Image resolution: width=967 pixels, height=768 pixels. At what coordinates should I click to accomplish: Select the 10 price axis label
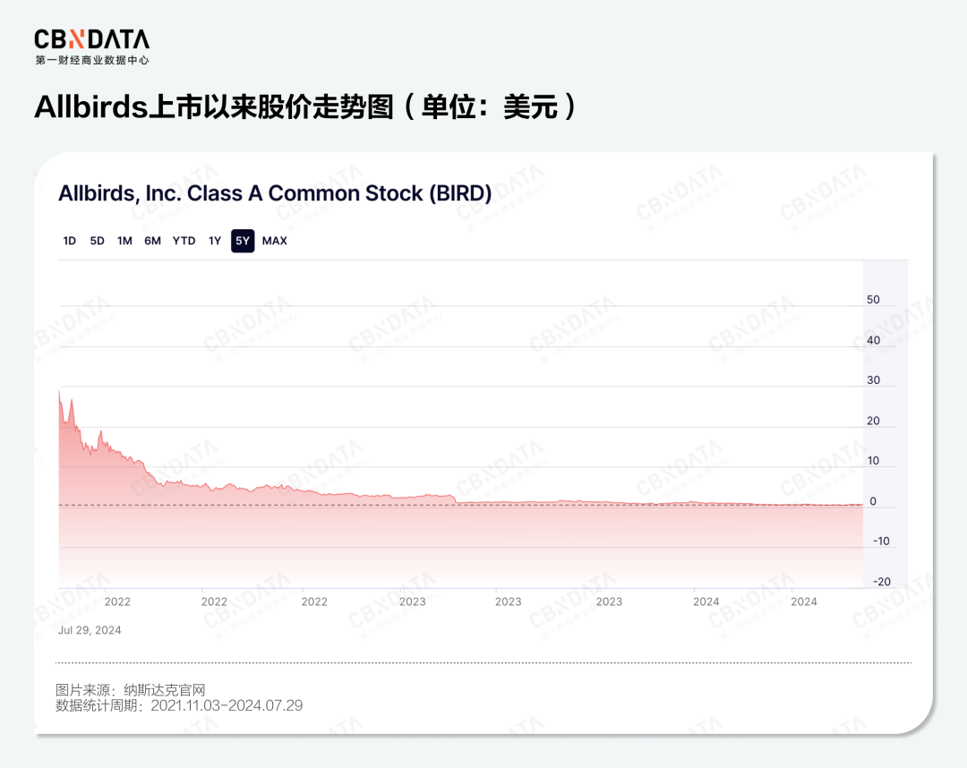(x=874, y=461)
